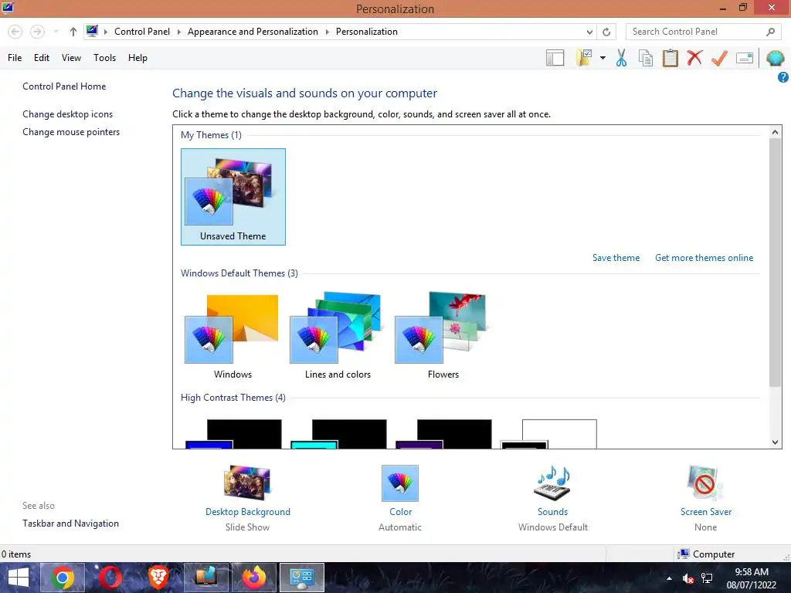Click the computer icon in address bar
Viewport: 791px width, 593px height.
click(x=92, y=31)
